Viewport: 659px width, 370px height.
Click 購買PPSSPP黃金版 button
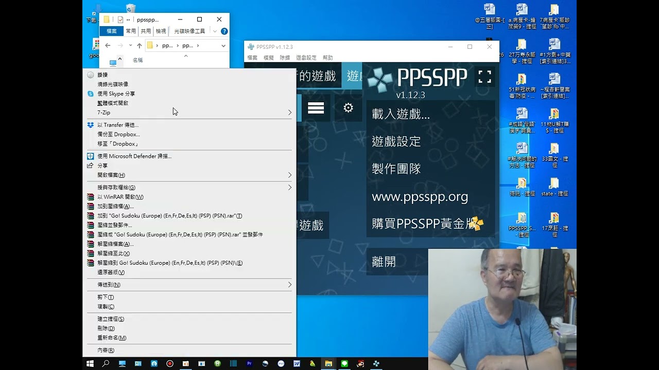pyautogui.click(x=430, y=224)
